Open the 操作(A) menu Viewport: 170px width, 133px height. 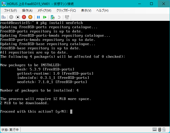[x=27, y=11]
